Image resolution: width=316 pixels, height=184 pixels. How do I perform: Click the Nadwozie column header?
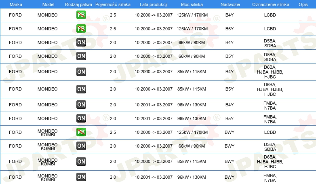click(230, 4)
